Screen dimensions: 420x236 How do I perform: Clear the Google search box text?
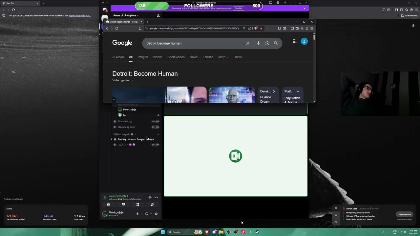[248, 43]
